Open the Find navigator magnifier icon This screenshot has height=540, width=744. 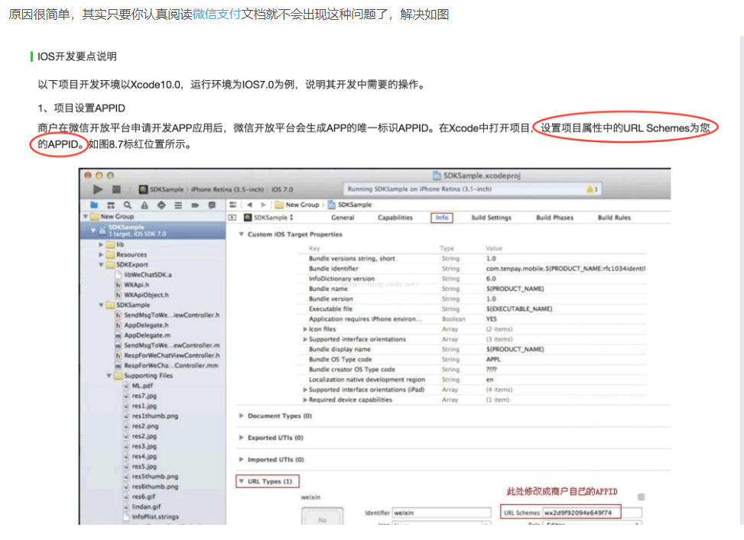pos(127,205)
